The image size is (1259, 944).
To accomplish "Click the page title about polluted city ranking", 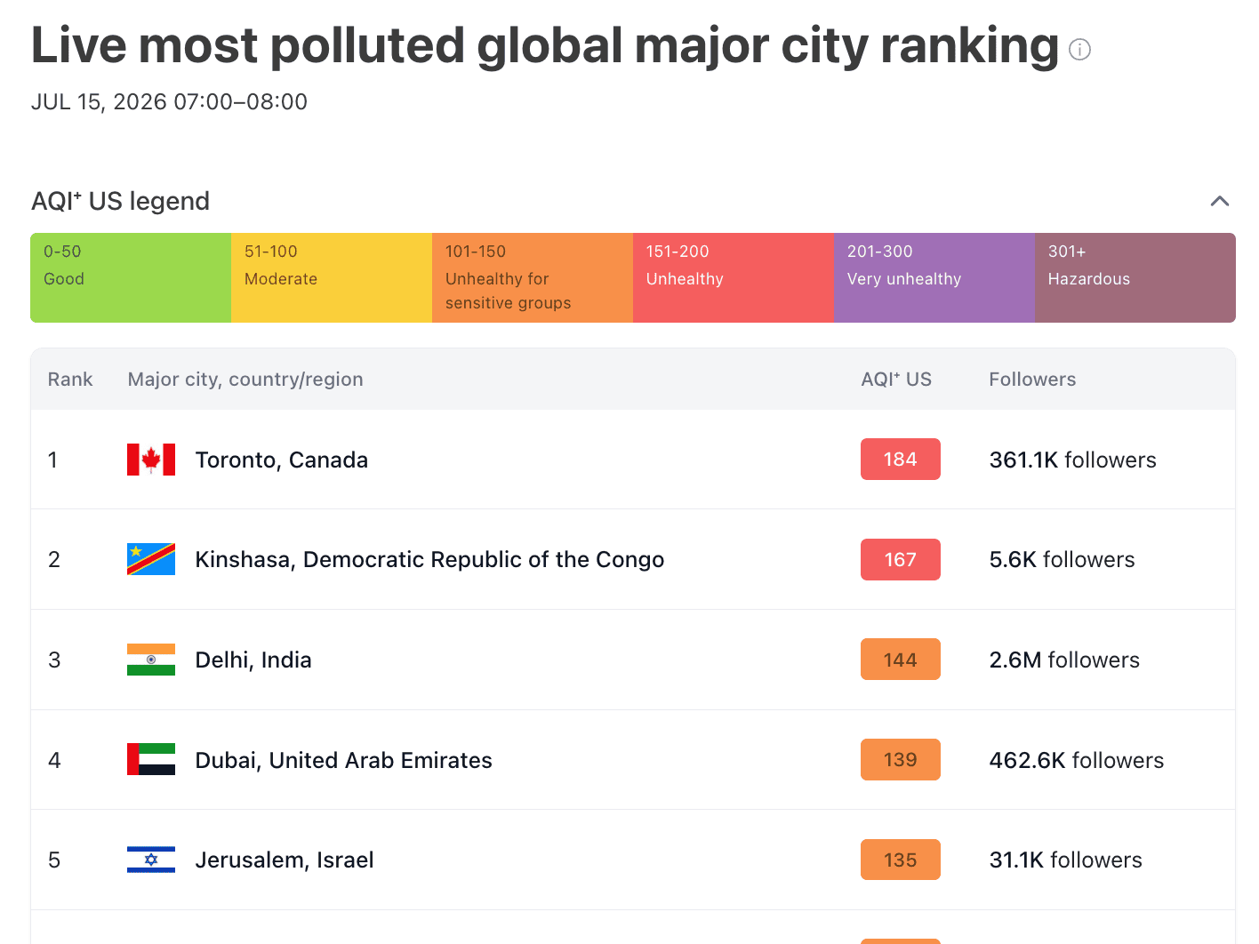I will pos(545,46).
